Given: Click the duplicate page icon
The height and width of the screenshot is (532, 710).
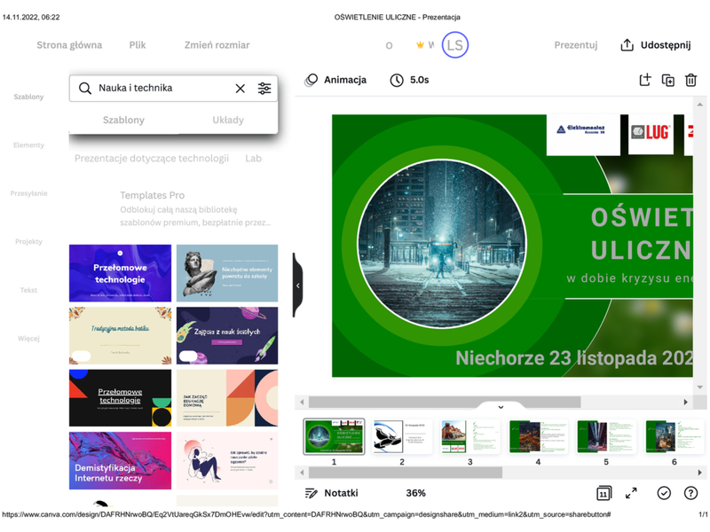Looking at the screenshot, I should coord(668,80).
